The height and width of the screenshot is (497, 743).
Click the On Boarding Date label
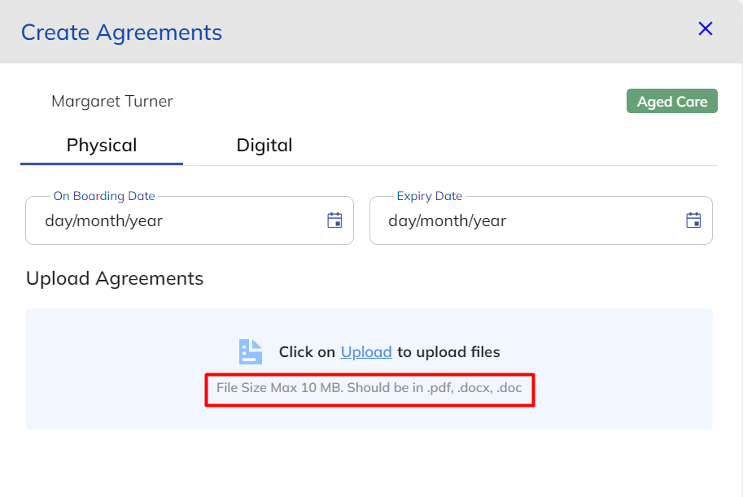pos(104,196)
